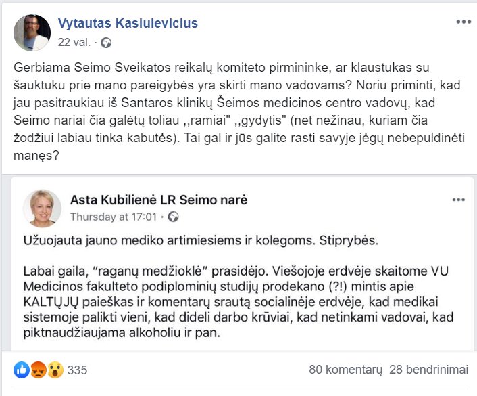The height and width of the screenshot is (396, 477).
Task: Open Asta Kubilienė profile photo
Action: [43, 208]
